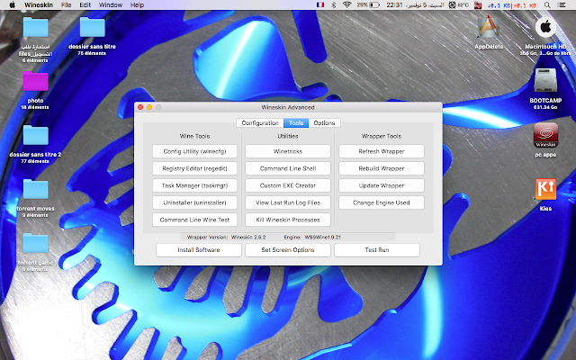This screenshot has height=360, width=576.
Task: Click the network speed KB/s indicator
Action: tap(512, 5)
